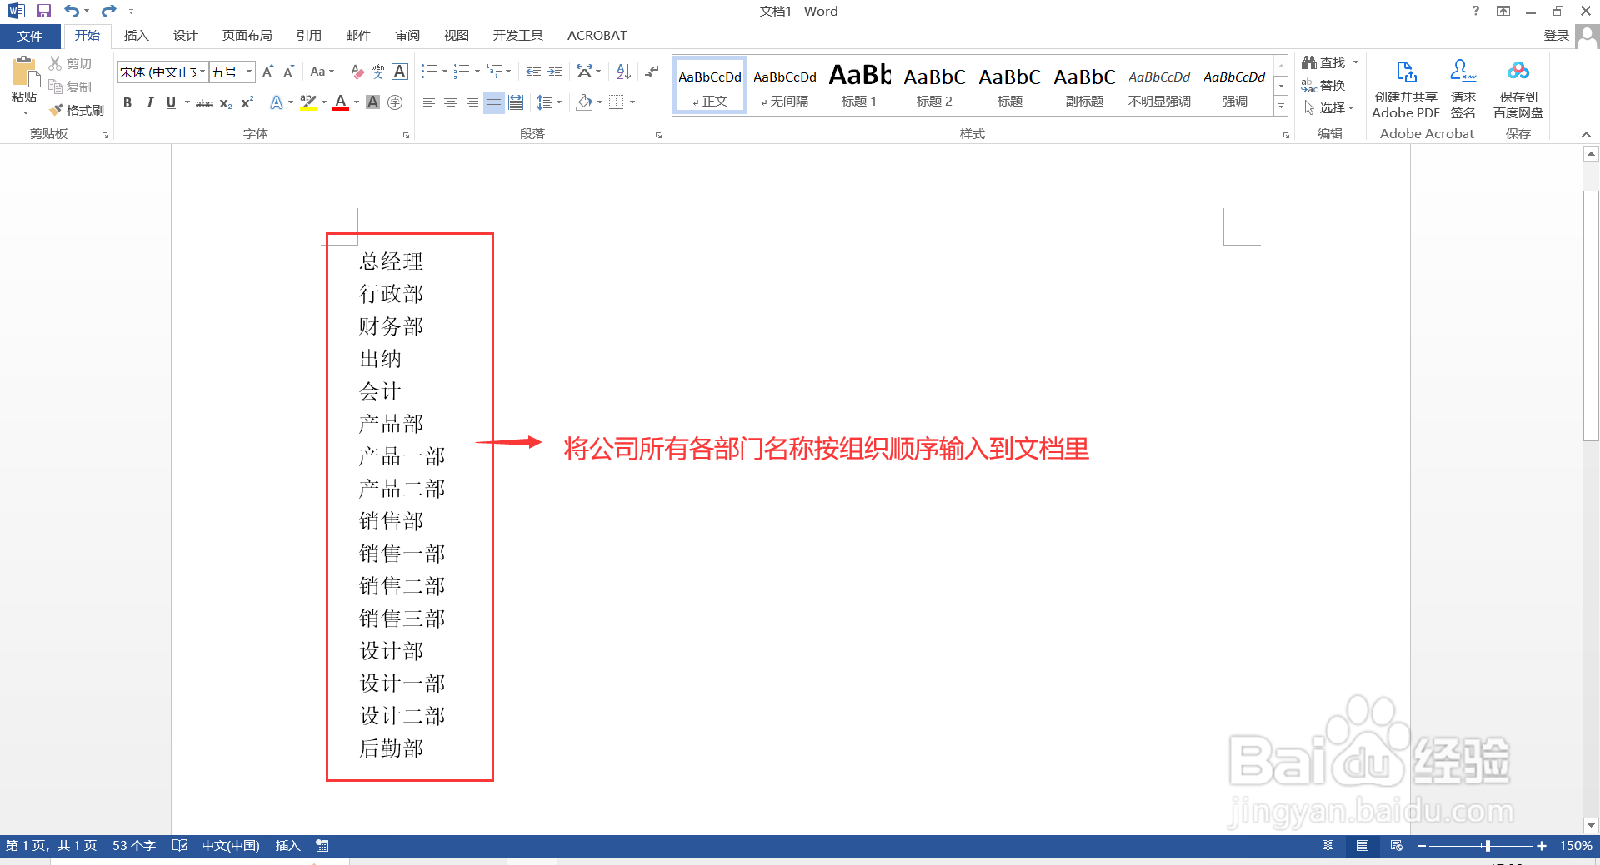Image resolution: width=1600 pixels, height=865 pixels.
Task: Apply the 副标题 style
Action: pyautogui.click(x=1084, y=85)
